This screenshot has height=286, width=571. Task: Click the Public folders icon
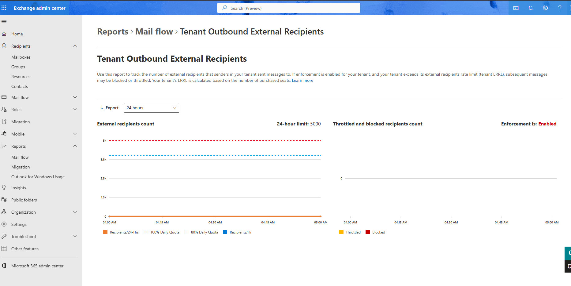click(4, 200)
